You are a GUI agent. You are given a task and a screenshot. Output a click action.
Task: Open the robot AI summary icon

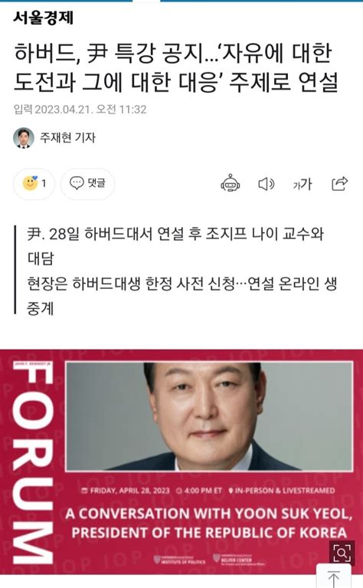231,183
